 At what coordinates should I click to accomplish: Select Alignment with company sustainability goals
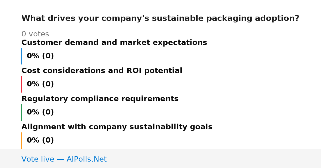coord(117,127)
